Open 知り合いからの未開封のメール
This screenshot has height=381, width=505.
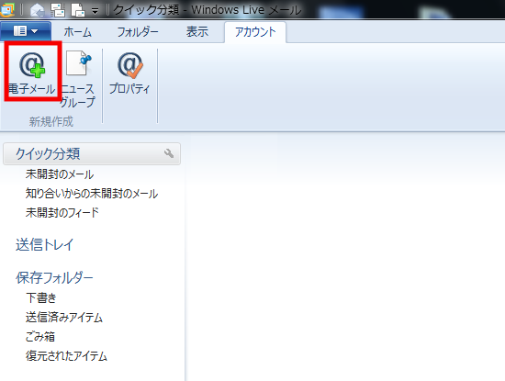[x=92, y=193]
